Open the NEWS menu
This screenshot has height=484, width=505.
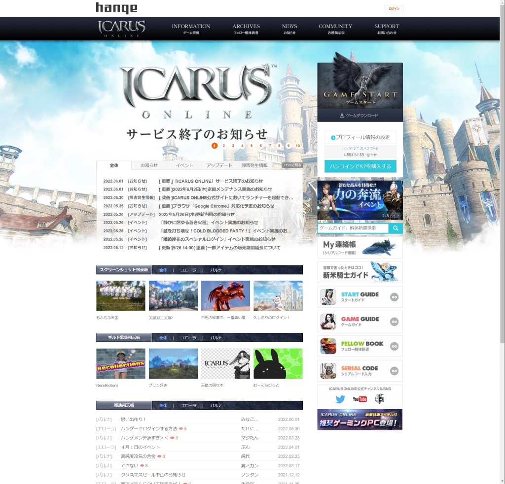289,29
